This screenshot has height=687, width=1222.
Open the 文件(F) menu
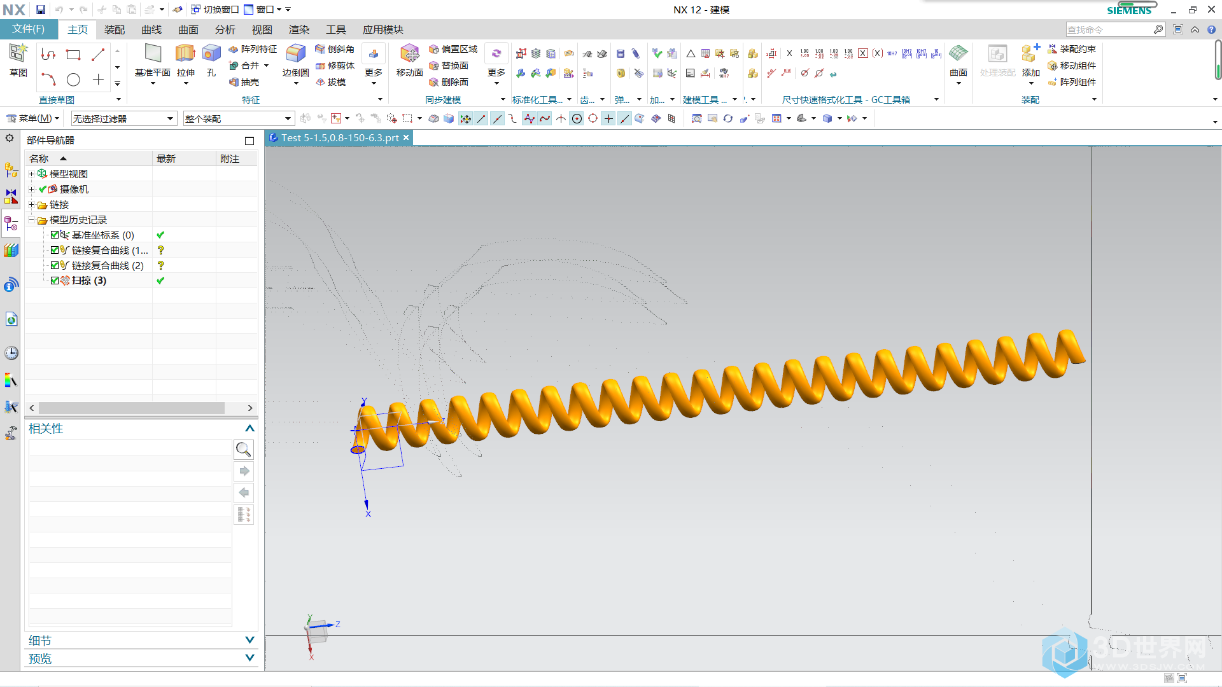tap(29, 29)
